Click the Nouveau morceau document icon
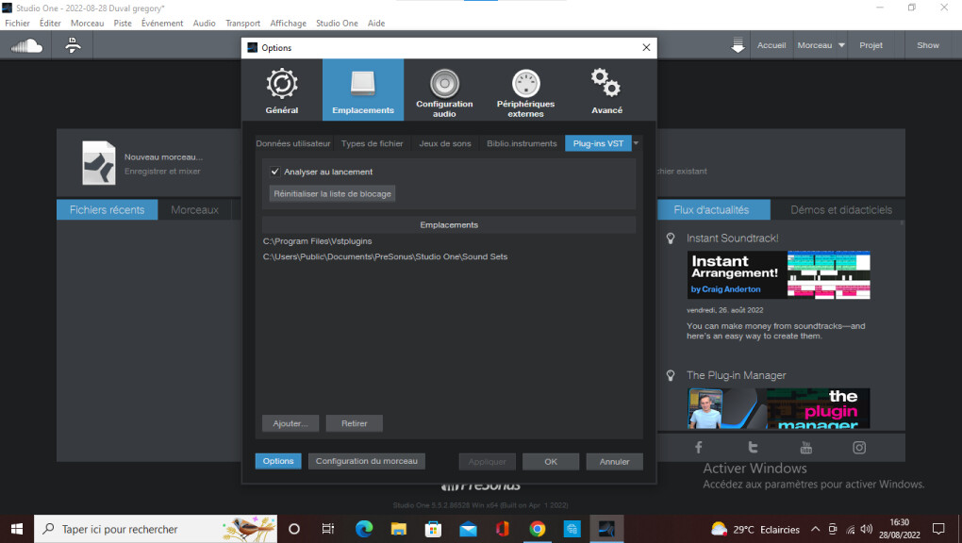The image size is (962, 543). click(x=99, y=163)
